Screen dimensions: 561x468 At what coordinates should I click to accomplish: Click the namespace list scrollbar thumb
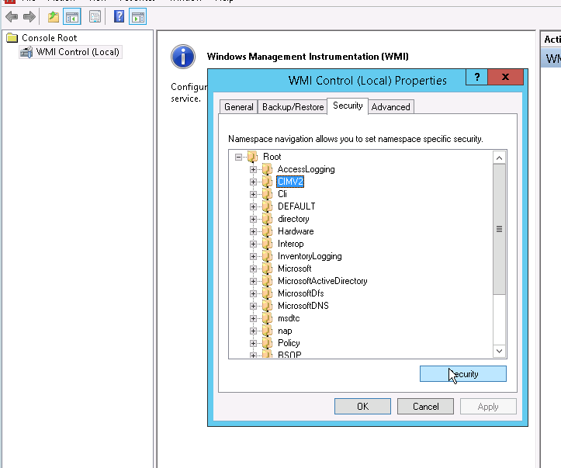click(499, 230)
